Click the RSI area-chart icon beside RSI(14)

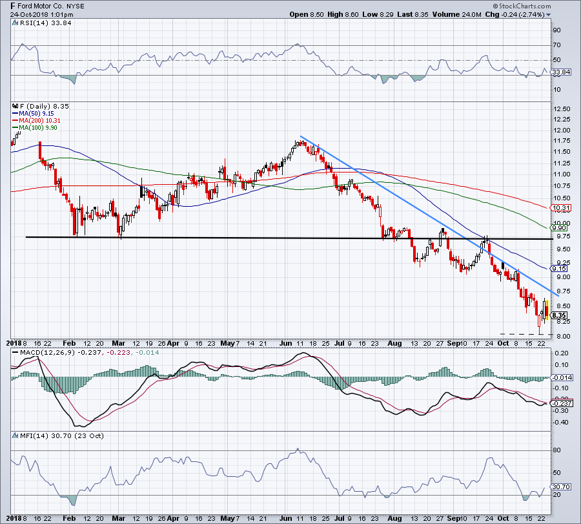(x=15, y=23)
